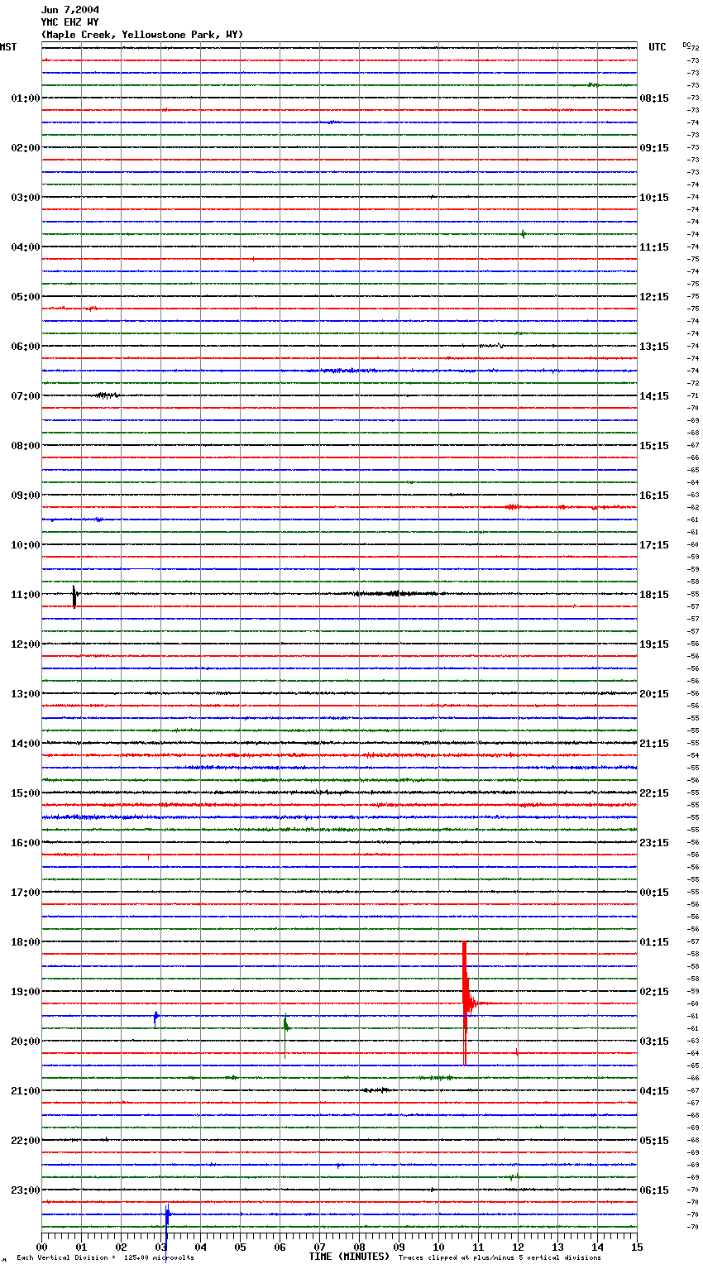This screenshot has width=703, height=1269.
Task: Click the '15:00' MST time label
Action: (26, 793)
